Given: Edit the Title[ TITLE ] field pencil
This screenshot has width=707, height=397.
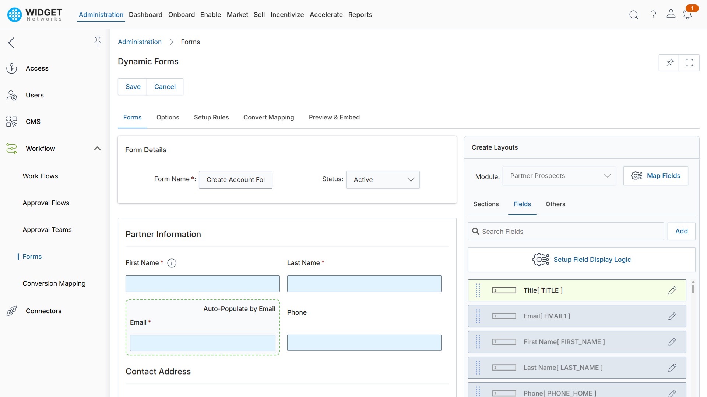Looking at the screenshot, I should (673, 290).
